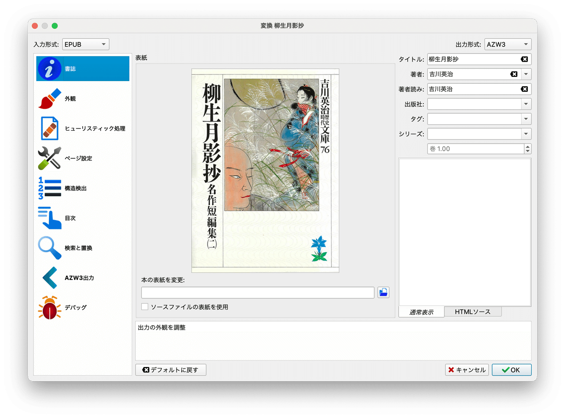This screenshot has width=565, height=418.
Task: Open ヒューリスティック処理 bandaged document icon
Action: [x=49, y=128]
